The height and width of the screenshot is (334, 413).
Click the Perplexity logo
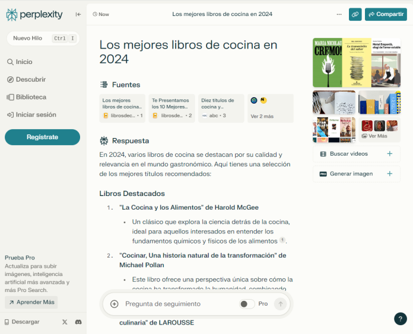click(34, 14)
